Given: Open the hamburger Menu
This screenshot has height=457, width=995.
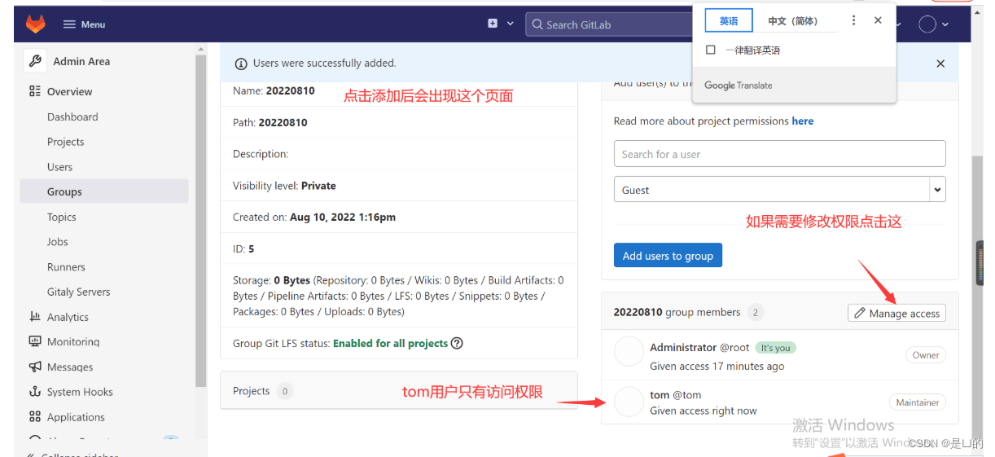Looking at the screenshot, I should pyautogui.click(x=85, y=24).
